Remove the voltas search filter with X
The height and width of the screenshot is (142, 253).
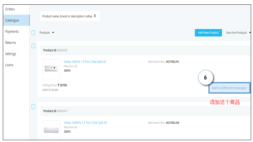(95, 16)
